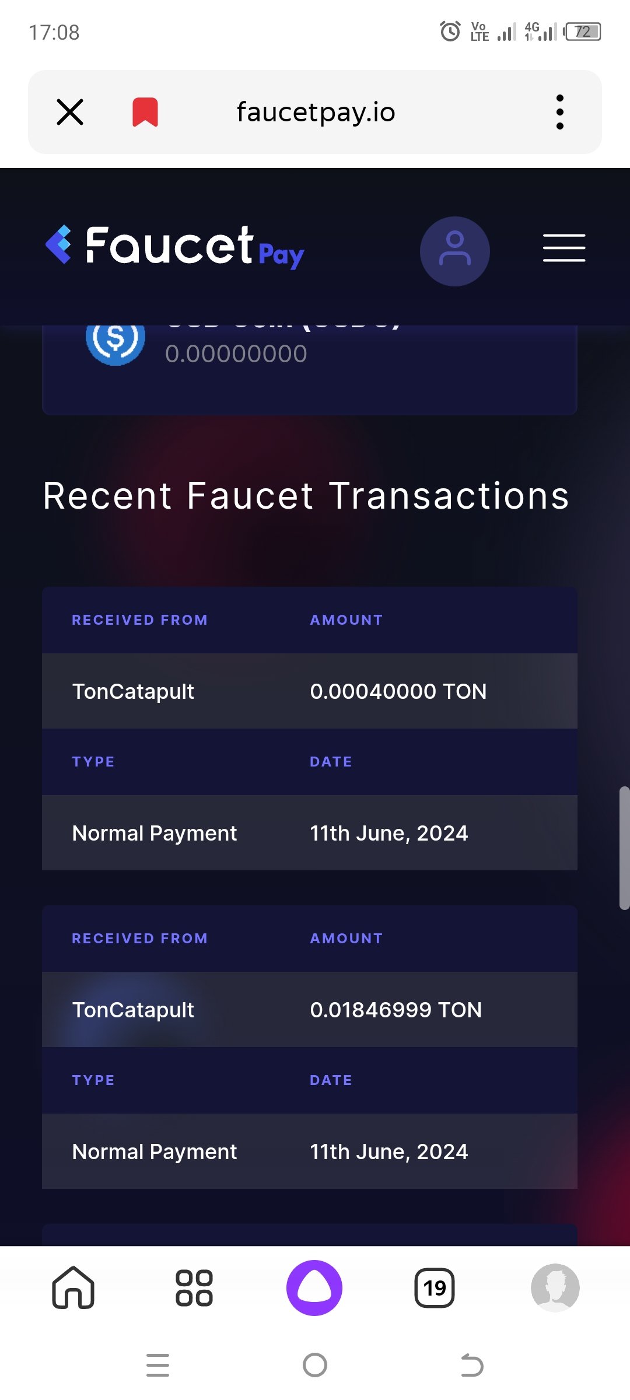
Task: Open browser profile picture
Action: click(555, 1287)
